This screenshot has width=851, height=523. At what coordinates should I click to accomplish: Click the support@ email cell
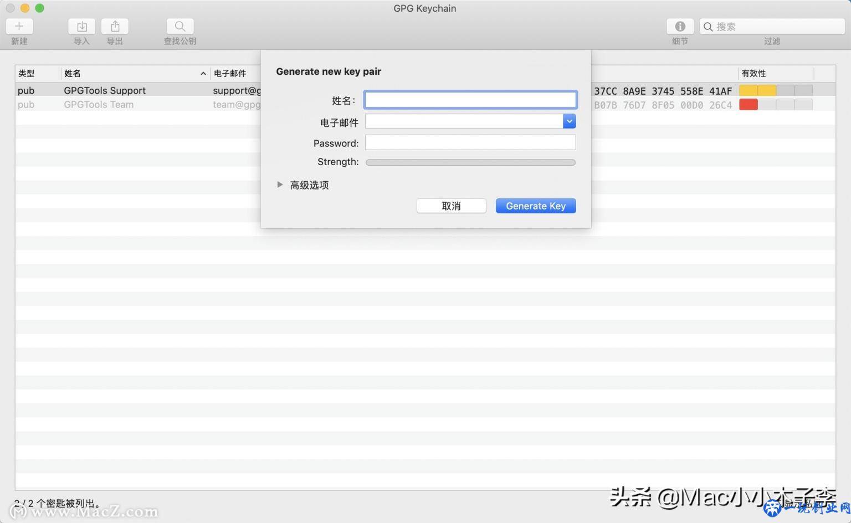coord(237,90)
